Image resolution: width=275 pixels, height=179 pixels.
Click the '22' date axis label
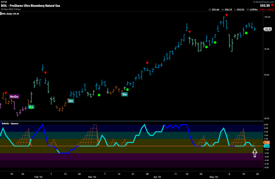pos(79,174)
